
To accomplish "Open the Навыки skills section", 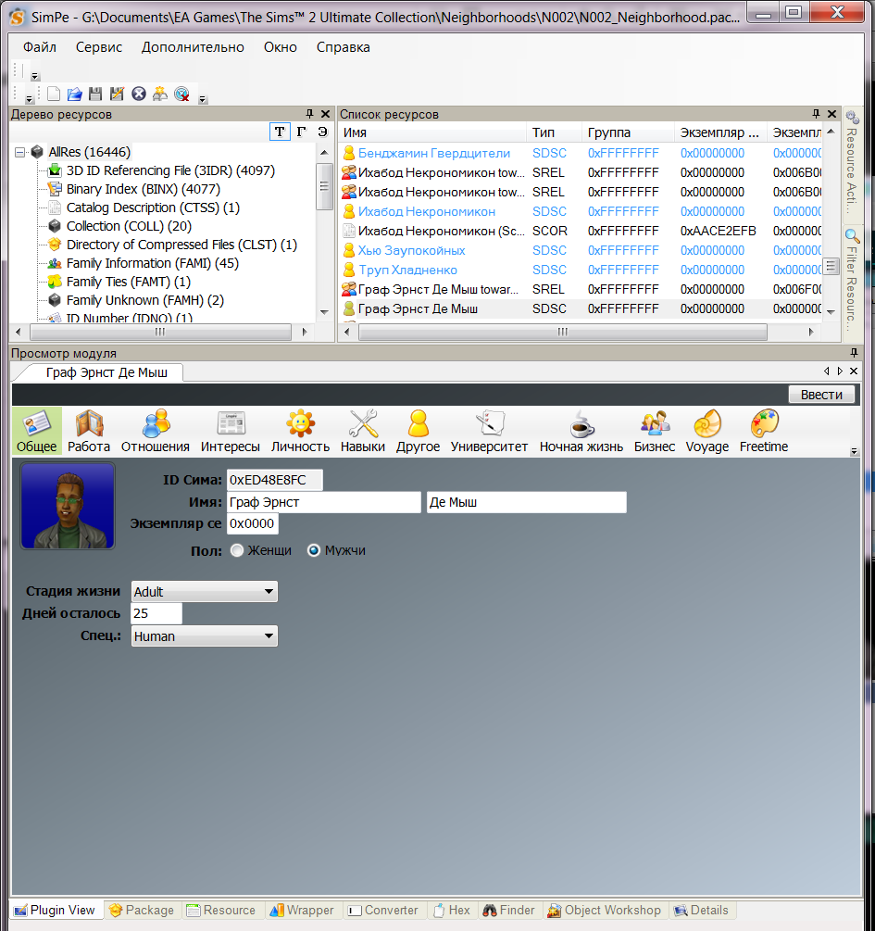I will pos(363,432).
